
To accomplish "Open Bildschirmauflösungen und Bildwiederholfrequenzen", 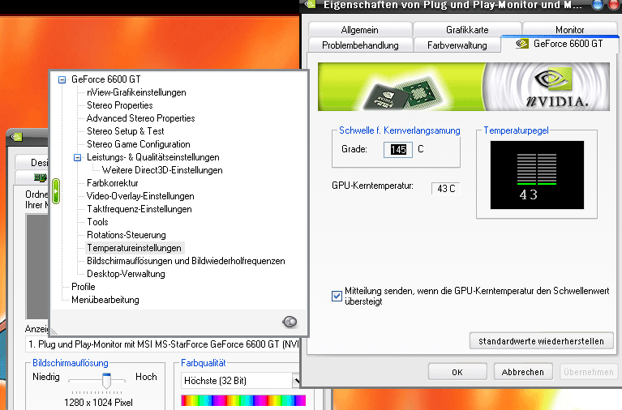I will [186, 261].
